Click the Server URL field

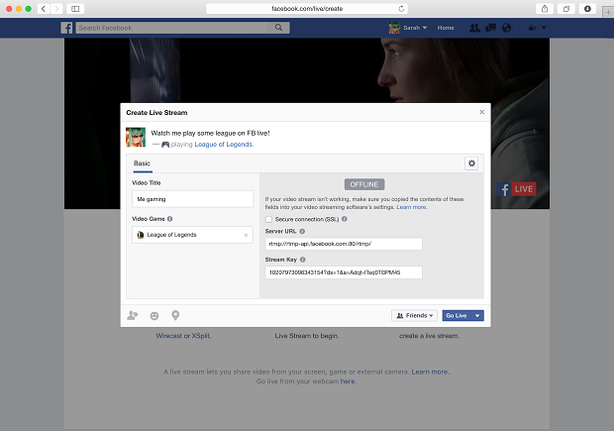344,244
